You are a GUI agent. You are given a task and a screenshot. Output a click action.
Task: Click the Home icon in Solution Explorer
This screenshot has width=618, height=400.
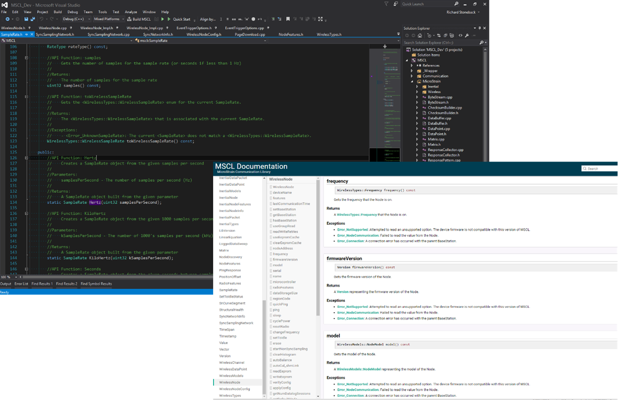(x=420, y=36)
